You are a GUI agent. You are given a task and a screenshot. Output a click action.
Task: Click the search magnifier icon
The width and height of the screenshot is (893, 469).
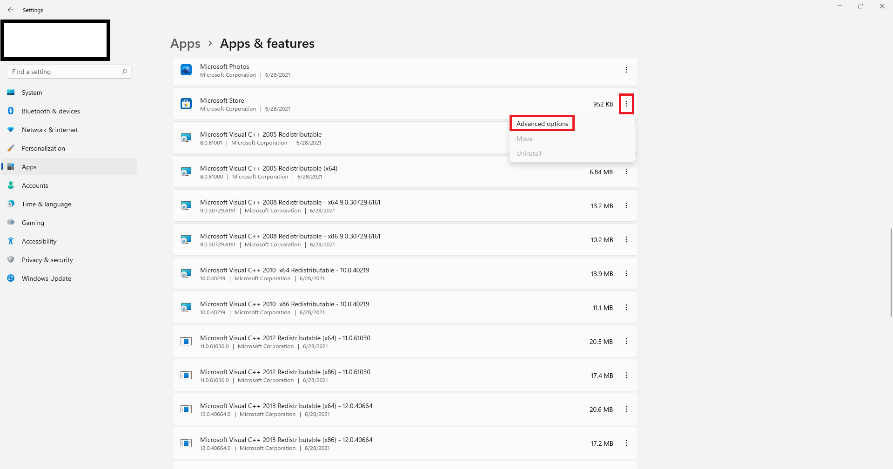(x=125, y=72)
